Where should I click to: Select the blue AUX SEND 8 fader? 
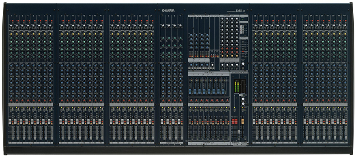click(224, 91)
